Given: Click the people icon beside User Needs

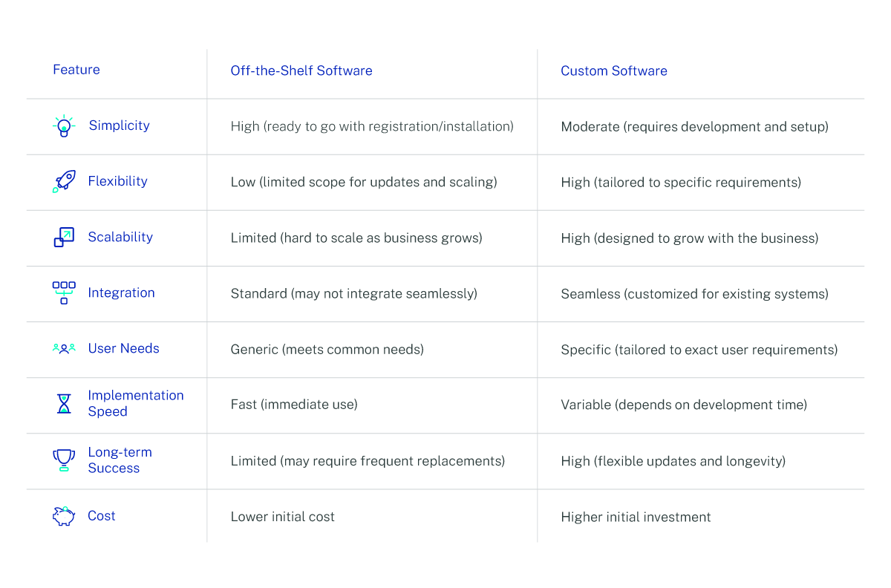Looking at the screenshot, I should pyautogui.click(x=64, y=347).
